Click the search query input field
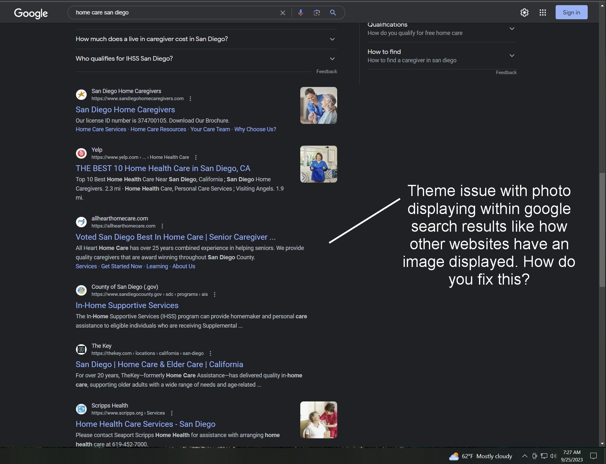 tap(175, 13)
